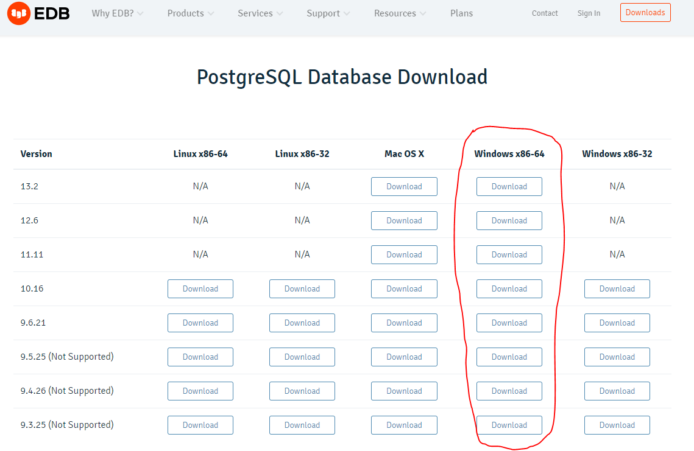
Task: Open the Products dropdown menu
Action: tap(190, 13)
